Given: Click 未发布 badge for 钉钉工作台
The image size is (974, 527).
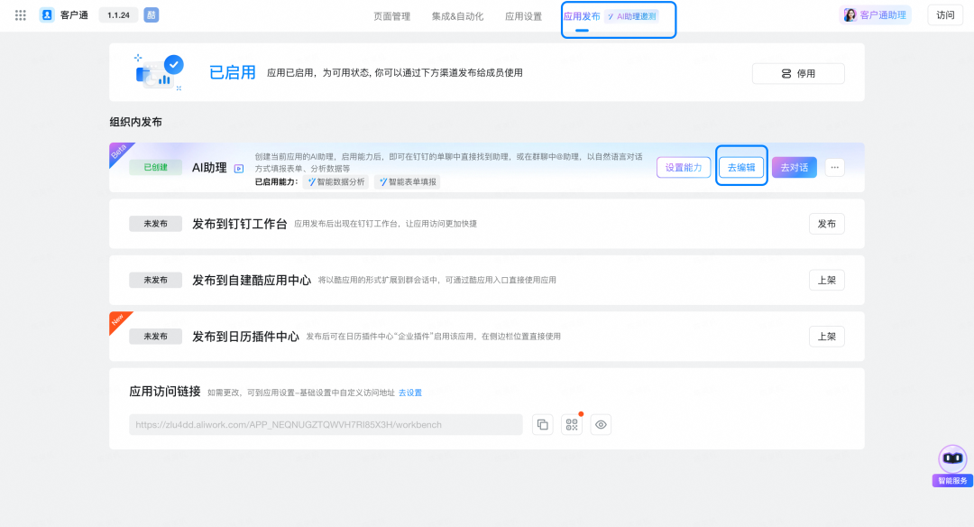Looking at the screenshot, I should coord(156,224).
